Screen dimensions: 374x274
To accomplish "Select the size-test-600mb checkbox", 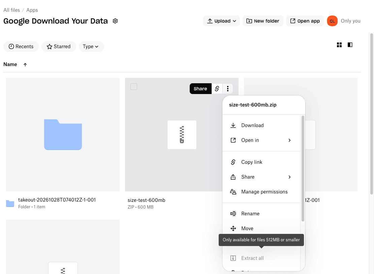I will 134,87.
